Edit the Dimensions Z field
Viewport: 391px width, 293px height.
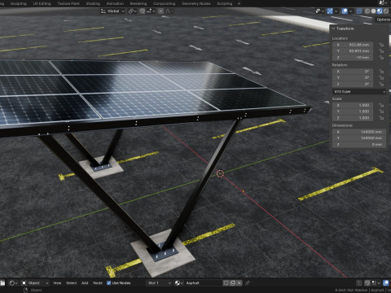pyautogui.click(x=359, y=145)
